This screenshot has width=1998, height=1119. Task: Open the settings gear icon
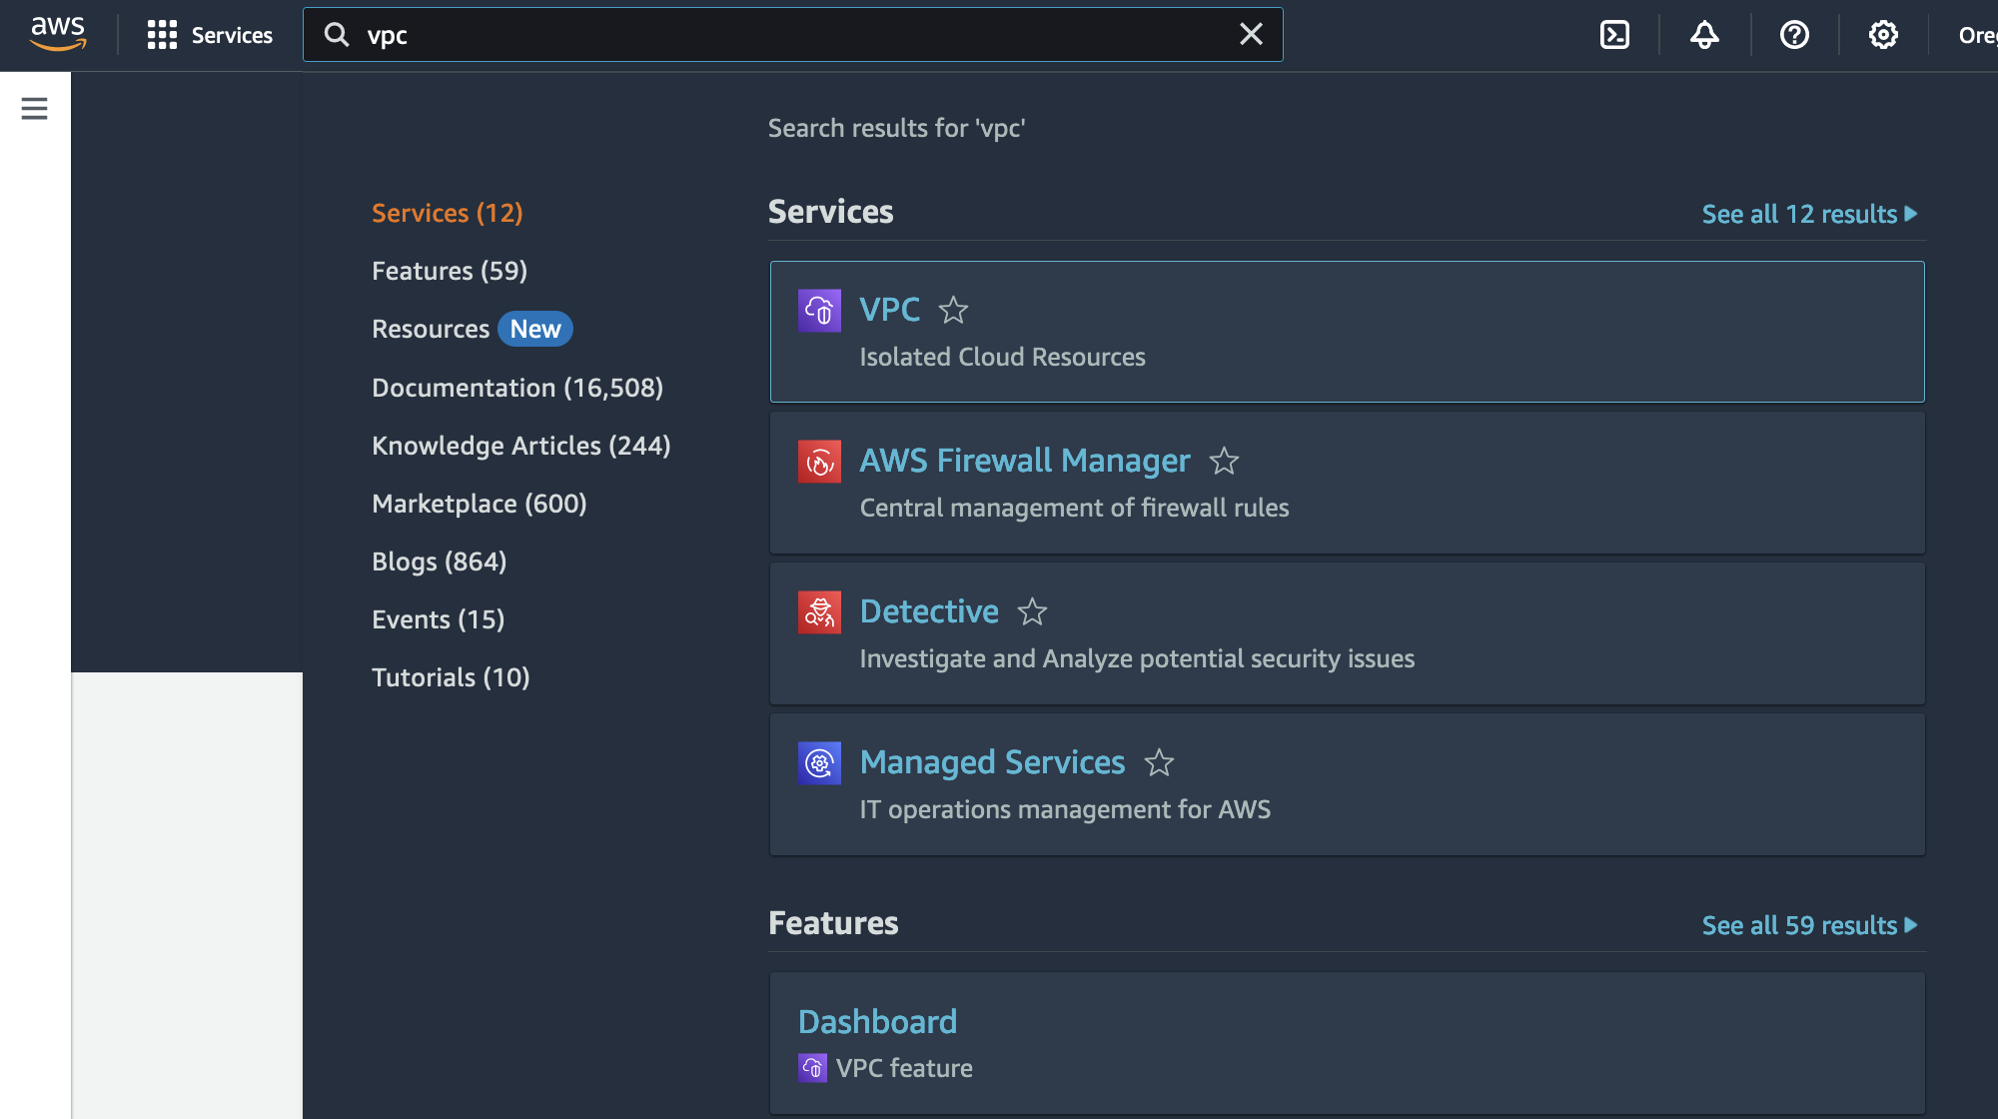1883,35
